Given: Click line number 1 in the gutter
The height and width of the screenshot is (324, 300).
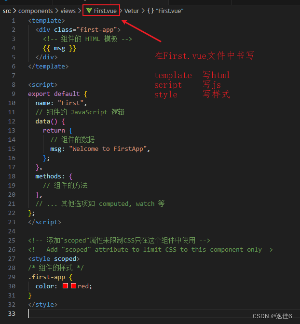Looking at the screenshot, I should click(14, 21).
